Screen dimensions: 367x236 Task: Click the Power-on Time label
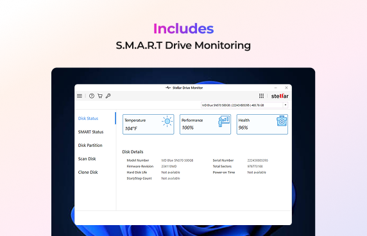coord(224,173)
